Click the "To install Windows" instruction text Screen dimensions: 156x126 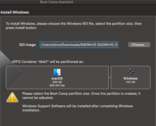(74, 26)
